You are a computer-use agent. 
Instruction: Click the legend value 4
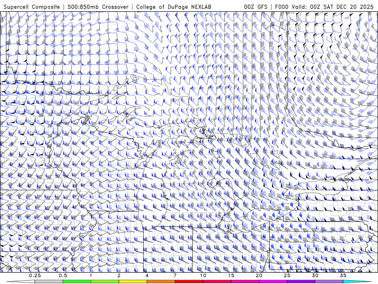[147, 275]
